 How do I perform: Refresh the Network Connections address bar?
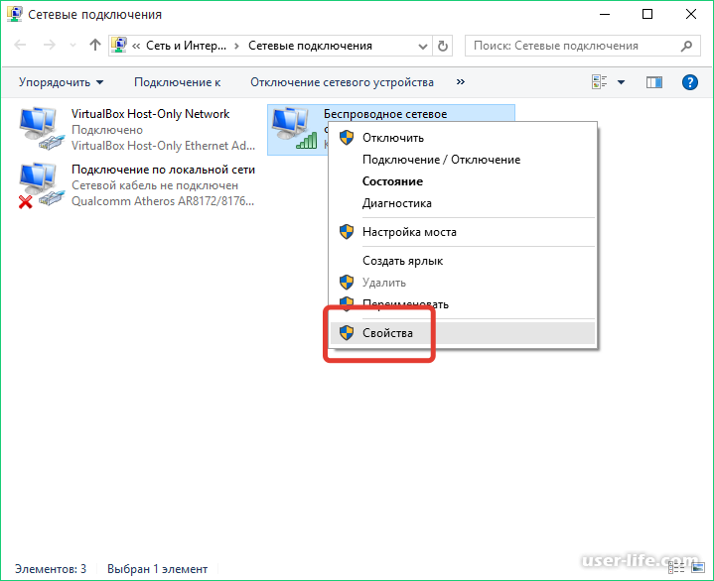point(443,46)
